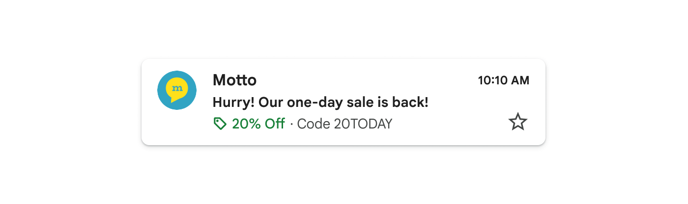Click the 20TODAY promo code
The image size is (688, 204).
coord(363,124)
